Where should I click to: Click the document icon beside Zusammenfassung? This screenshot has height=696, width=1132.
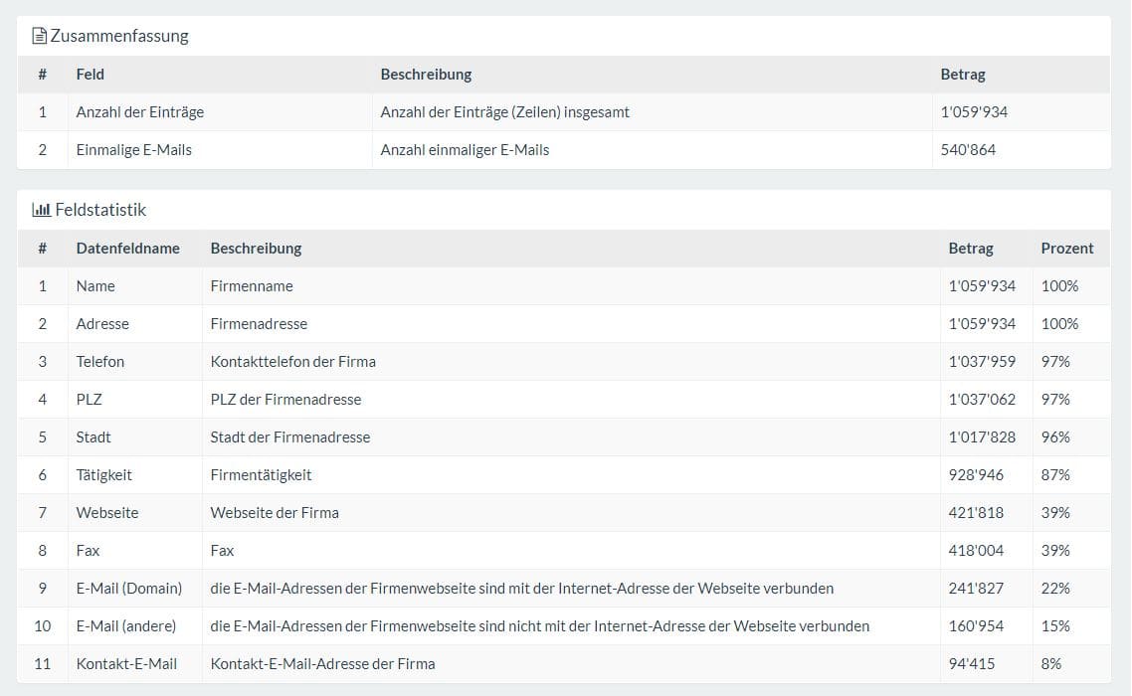click(39, 37)
